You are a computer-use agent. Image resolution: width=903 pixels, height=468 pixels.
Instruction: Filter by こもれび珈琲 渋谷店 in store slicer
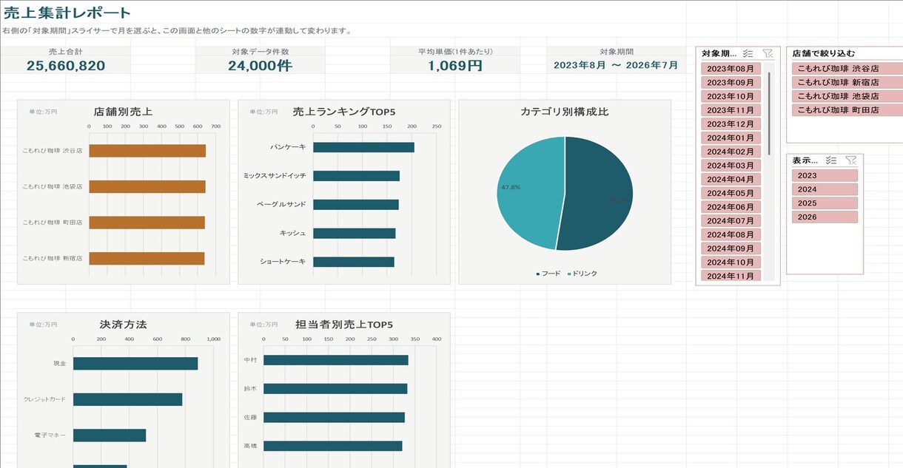[847, 69]
